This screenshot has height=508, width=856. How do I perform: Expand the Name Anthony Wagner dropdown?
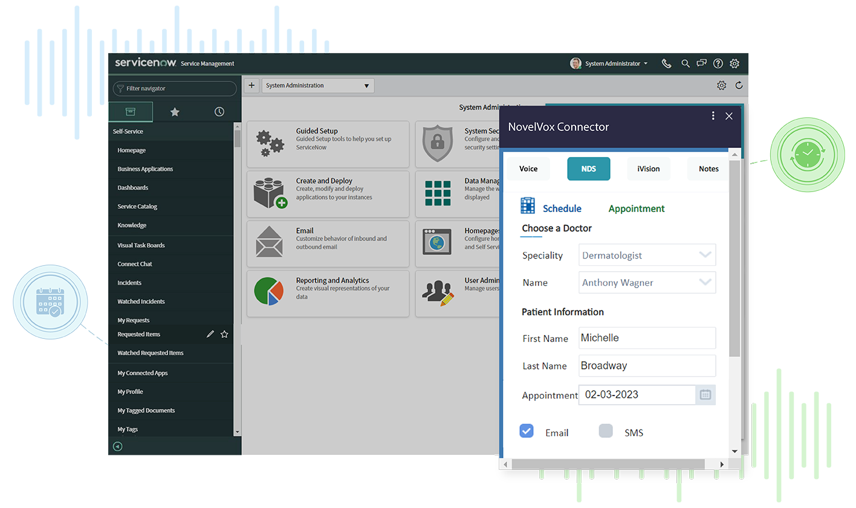[x=705, y=282]
